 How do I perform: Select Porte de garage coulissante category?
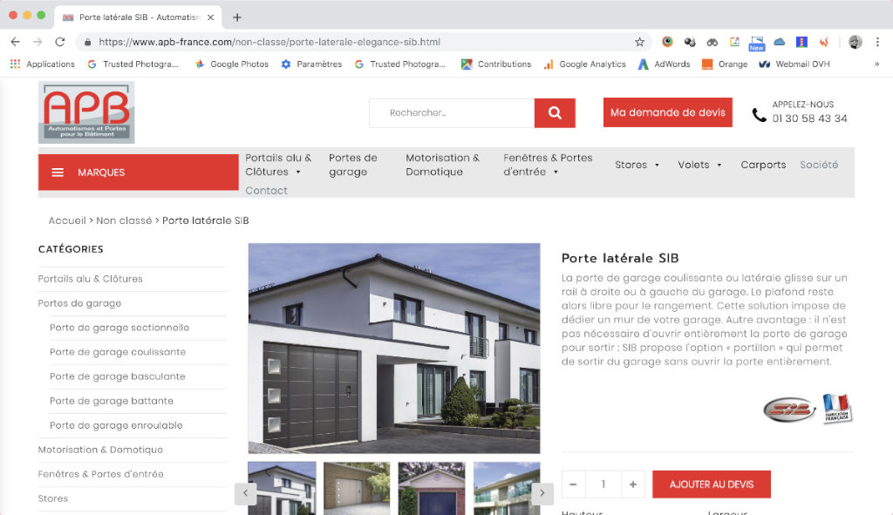118,352
